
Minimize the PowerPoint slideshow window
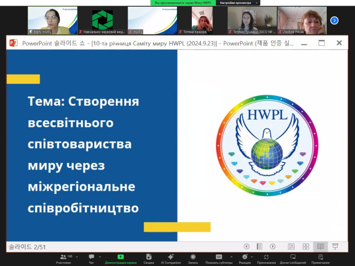(x=304, y=43)
